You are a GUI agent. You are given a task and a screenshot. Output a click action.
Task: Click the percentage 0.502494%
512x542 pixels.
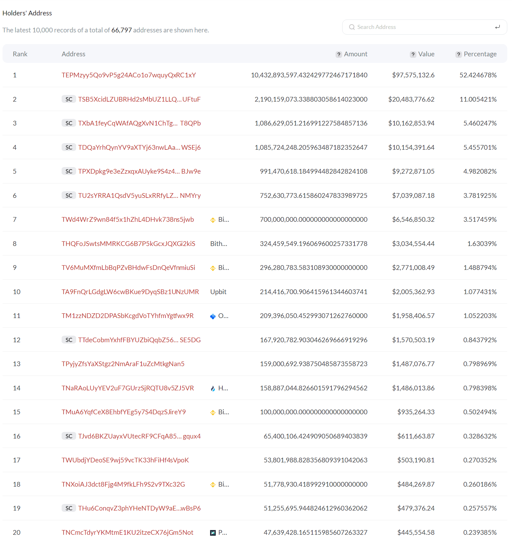(480, 412)
